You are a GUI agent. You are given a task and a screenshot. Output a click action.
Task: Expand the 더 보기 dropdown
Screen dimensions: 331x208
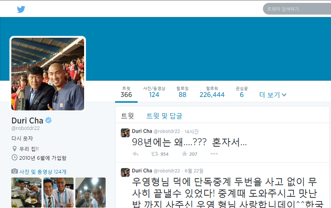click(x=273, y=95)
